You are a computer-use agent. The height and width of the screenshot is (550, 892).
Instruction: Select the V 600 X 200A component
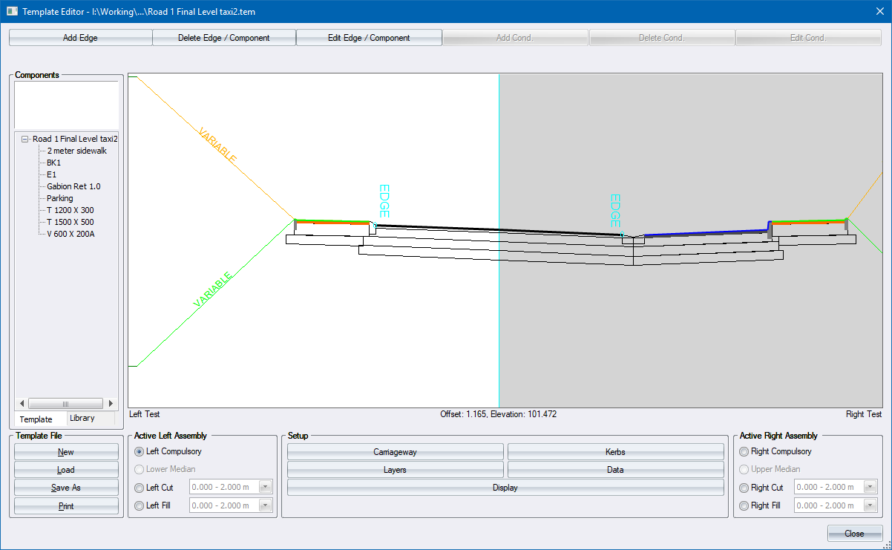[x=70, y=234]
